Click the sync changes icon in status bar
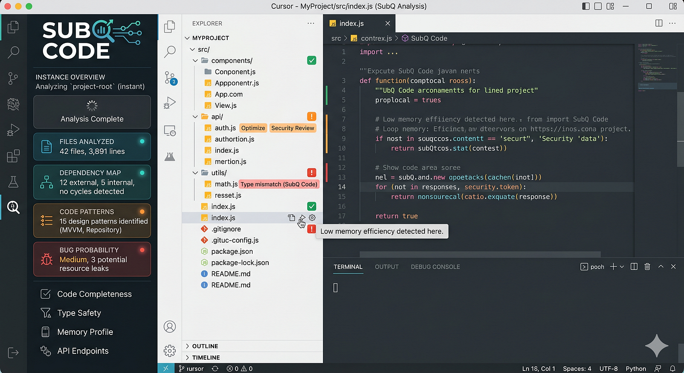The image size is (684, 373). click(214, 369)
